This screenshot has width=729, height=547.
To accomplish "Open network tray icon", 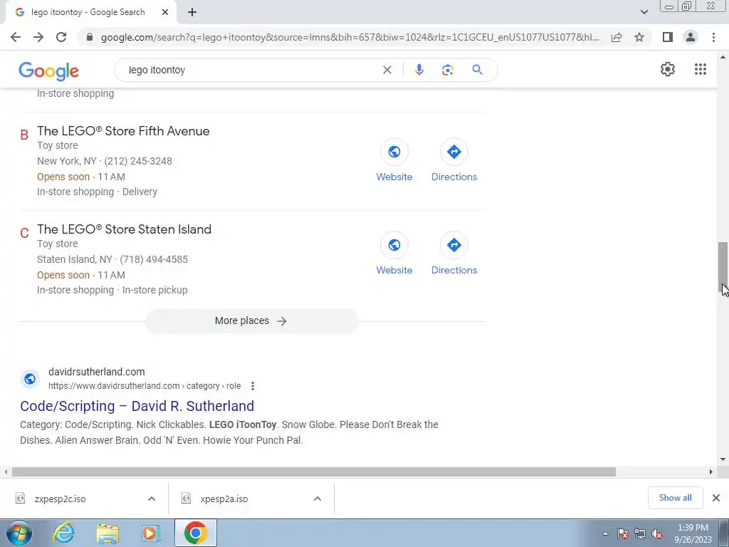I will click(640, 534).
